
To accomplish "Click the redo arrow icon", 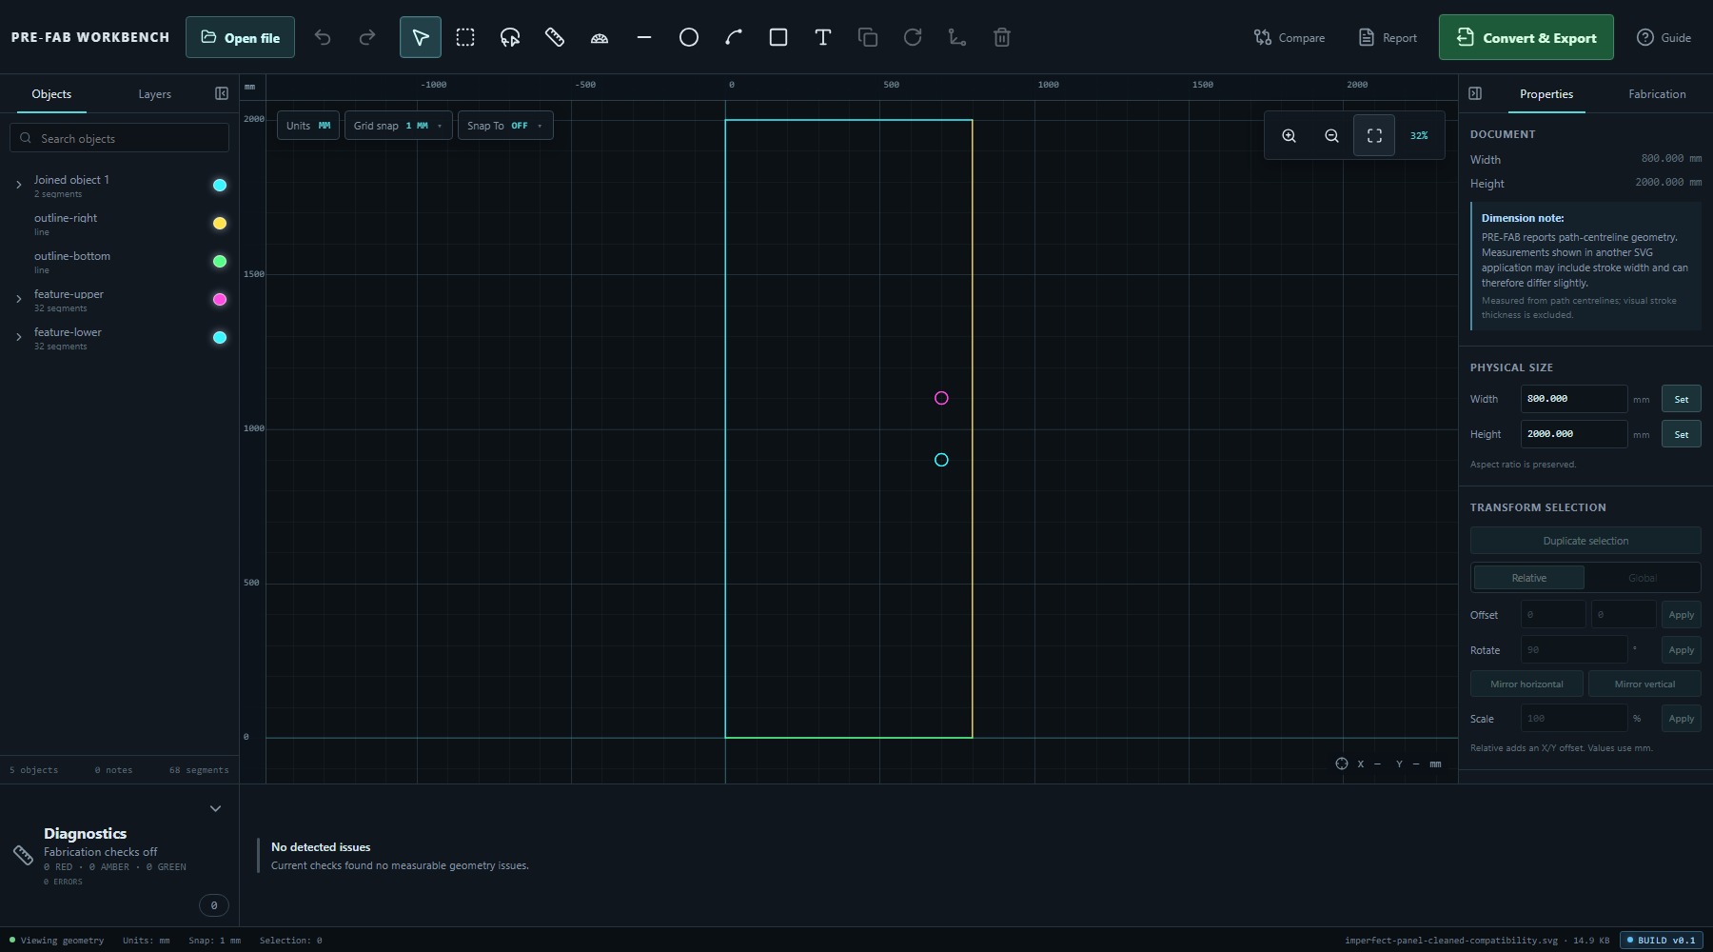I will [367, 37].
